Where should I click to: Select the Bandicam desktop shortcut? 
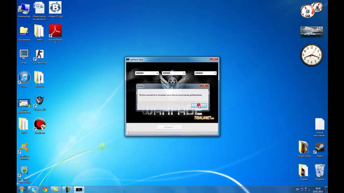coord(40,126)
